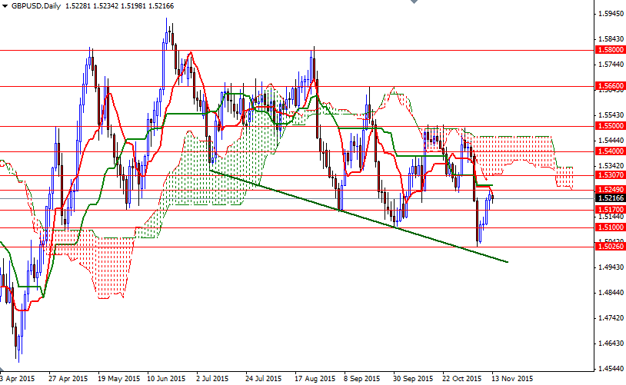Select the 1.51700 red price label
626x385 pixels.
point(610,210)
